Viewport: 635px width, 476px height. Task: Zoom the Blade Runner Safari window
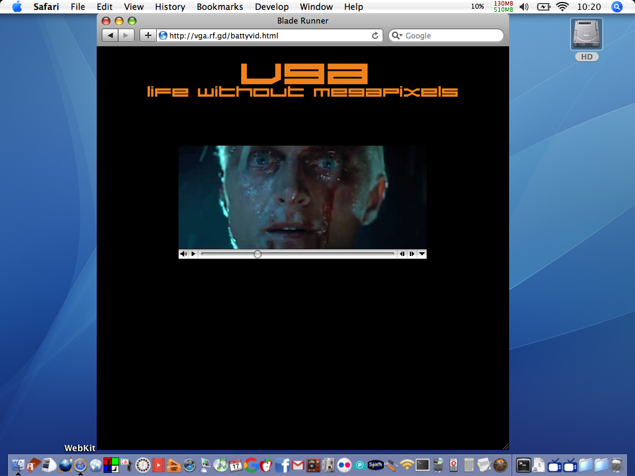(x=132, y=21)
